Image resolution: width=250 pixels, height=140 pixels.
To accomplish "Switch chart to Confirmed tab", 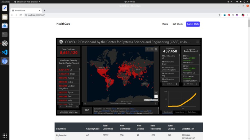I will pyautogui.click(x=167, y=112).
